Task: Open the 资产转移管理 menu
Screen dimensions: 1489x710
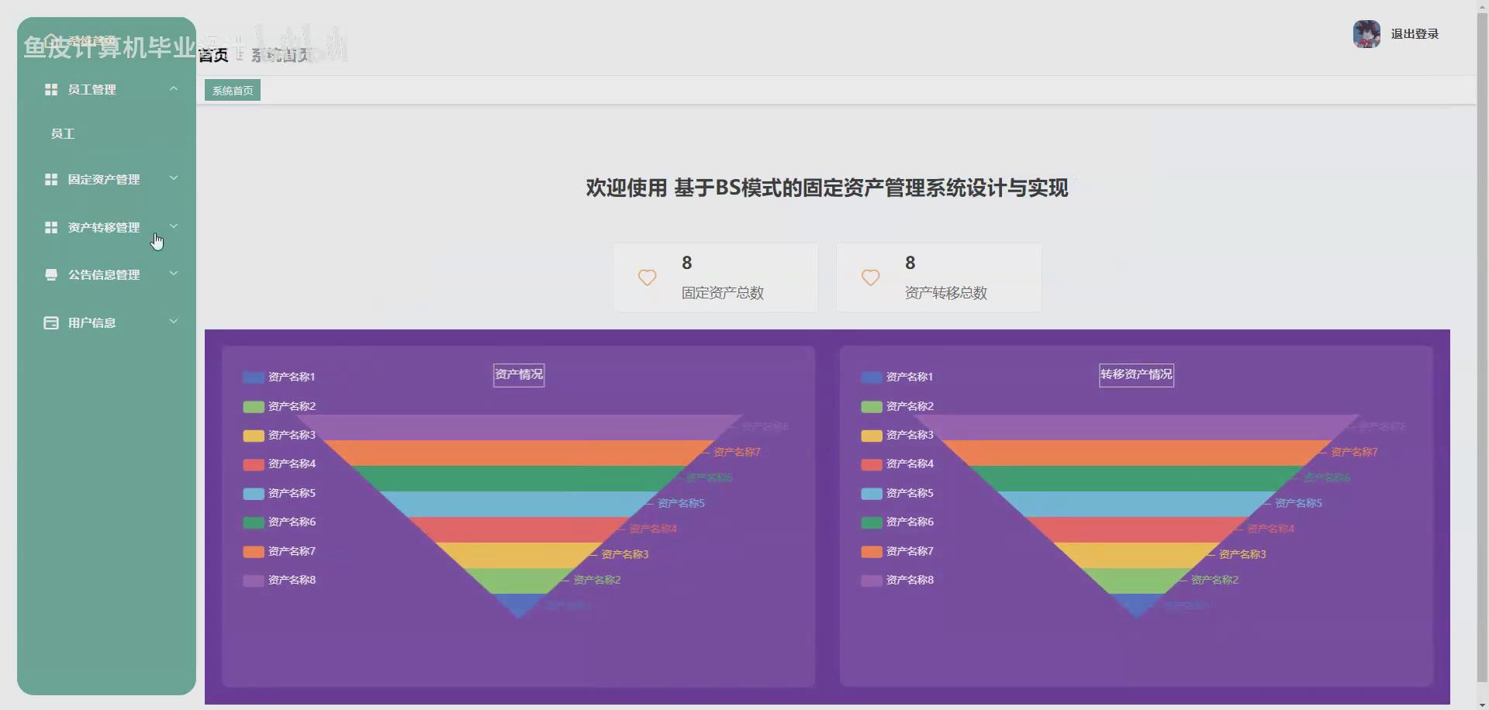Action: click(106, 228)
